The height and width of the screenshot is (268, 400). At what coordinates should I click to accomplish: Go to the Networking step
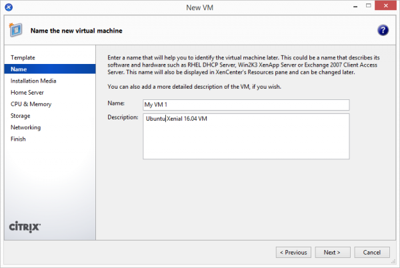[25, 127]
